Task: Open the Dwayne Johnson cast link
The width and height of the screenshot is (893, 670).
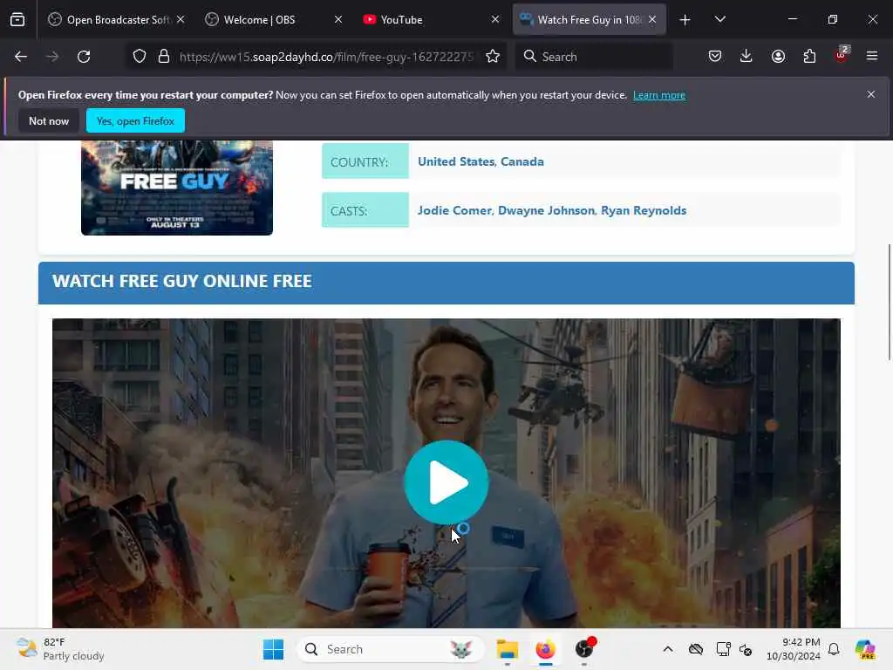Action: click(x=546, y=210)
